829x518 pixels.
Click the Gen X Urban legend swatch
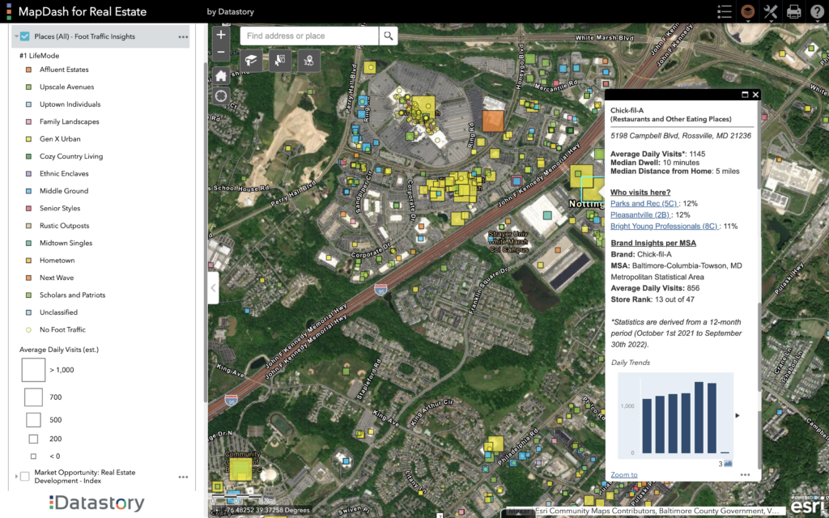point(29,139)
